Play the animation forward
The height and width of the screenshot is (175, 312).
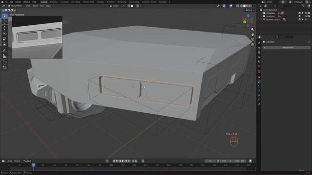tap(123, 161)
